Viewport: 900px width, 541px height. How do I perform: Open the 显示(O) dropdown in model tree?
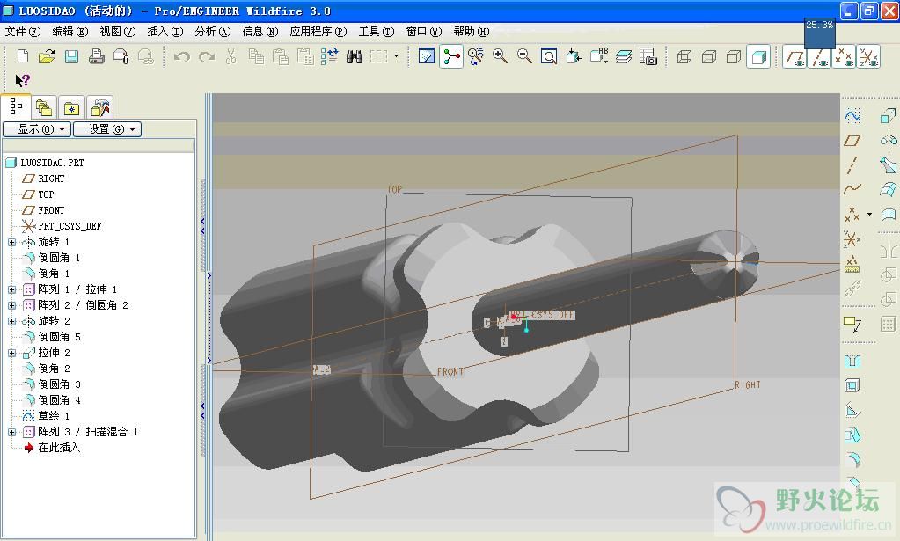pyautogui.click(x=37, y=129)
